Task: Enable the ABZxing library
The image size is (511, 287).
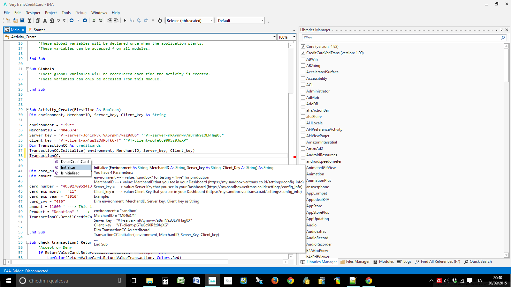Action: (x=303, y=66)
